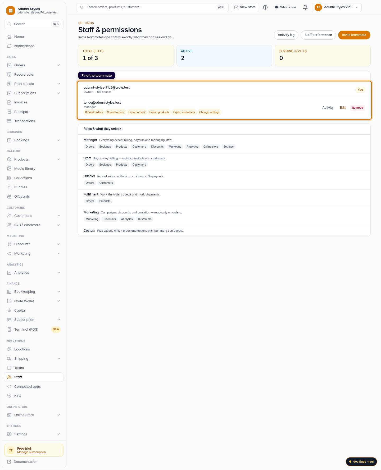Expand the B2B / Wholesale chevron
Viewport: 381px width, 470px height.
click(x=59, y=225)
